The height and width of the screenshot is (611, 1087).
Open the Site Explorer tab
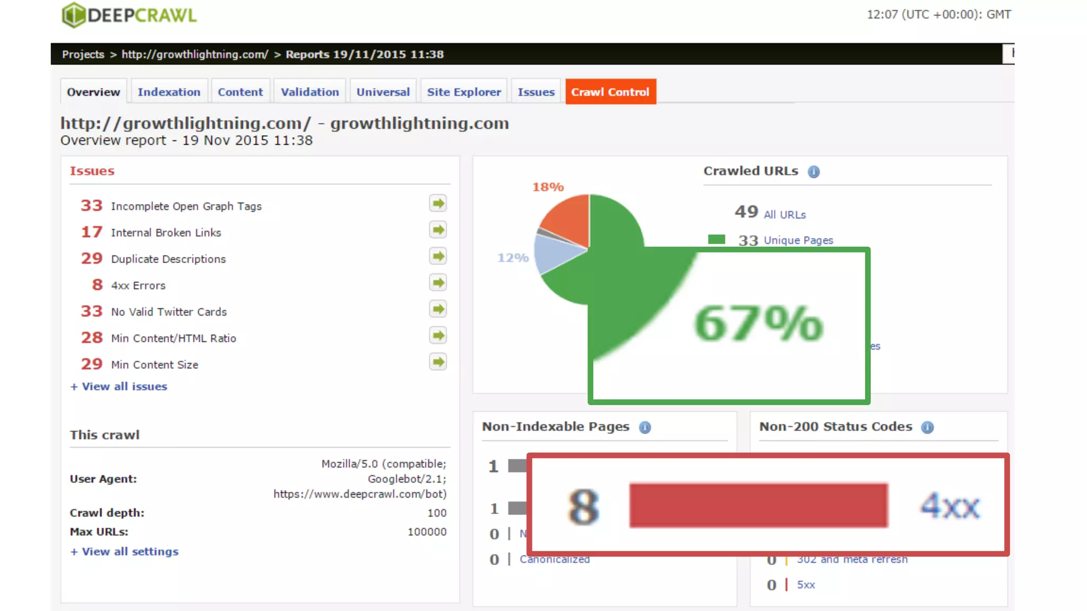(x=464, y=92)
